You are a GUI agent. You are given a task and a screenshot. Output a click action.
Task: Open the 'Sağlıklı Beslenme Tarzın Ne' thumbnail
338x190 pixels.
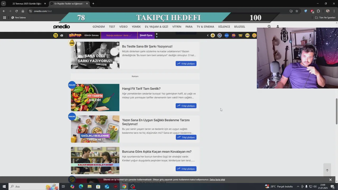(95, 129)
